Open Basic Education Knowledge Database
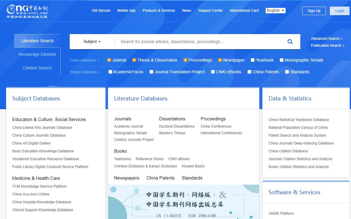The image size is (351, 219). click(43, 151)
